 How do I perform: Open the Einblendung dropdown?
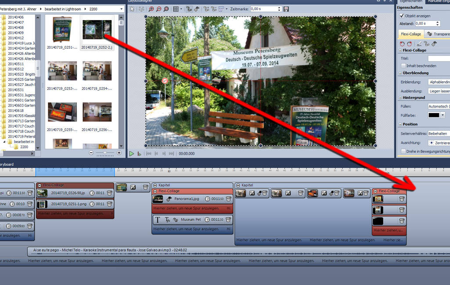[x=439, y=82]
